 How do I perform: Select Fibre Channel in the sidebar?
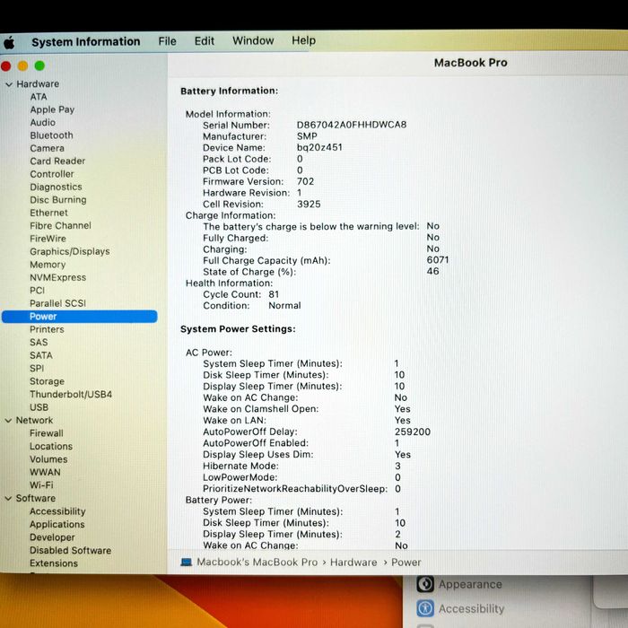tap(60, 225)
